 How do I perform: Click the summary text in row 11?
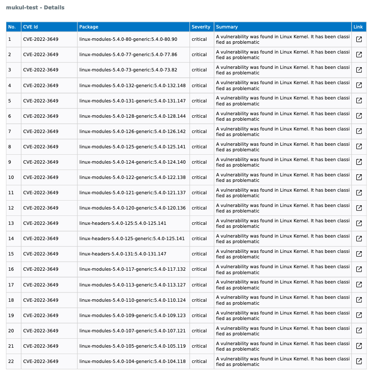(x=283, y=193)
